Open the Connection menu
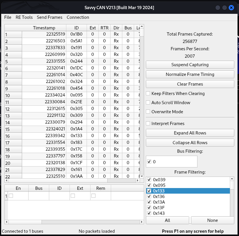Image resolution: width=239 pixels, height=236 pixels. pyautogui.click(x=78, y=17)
